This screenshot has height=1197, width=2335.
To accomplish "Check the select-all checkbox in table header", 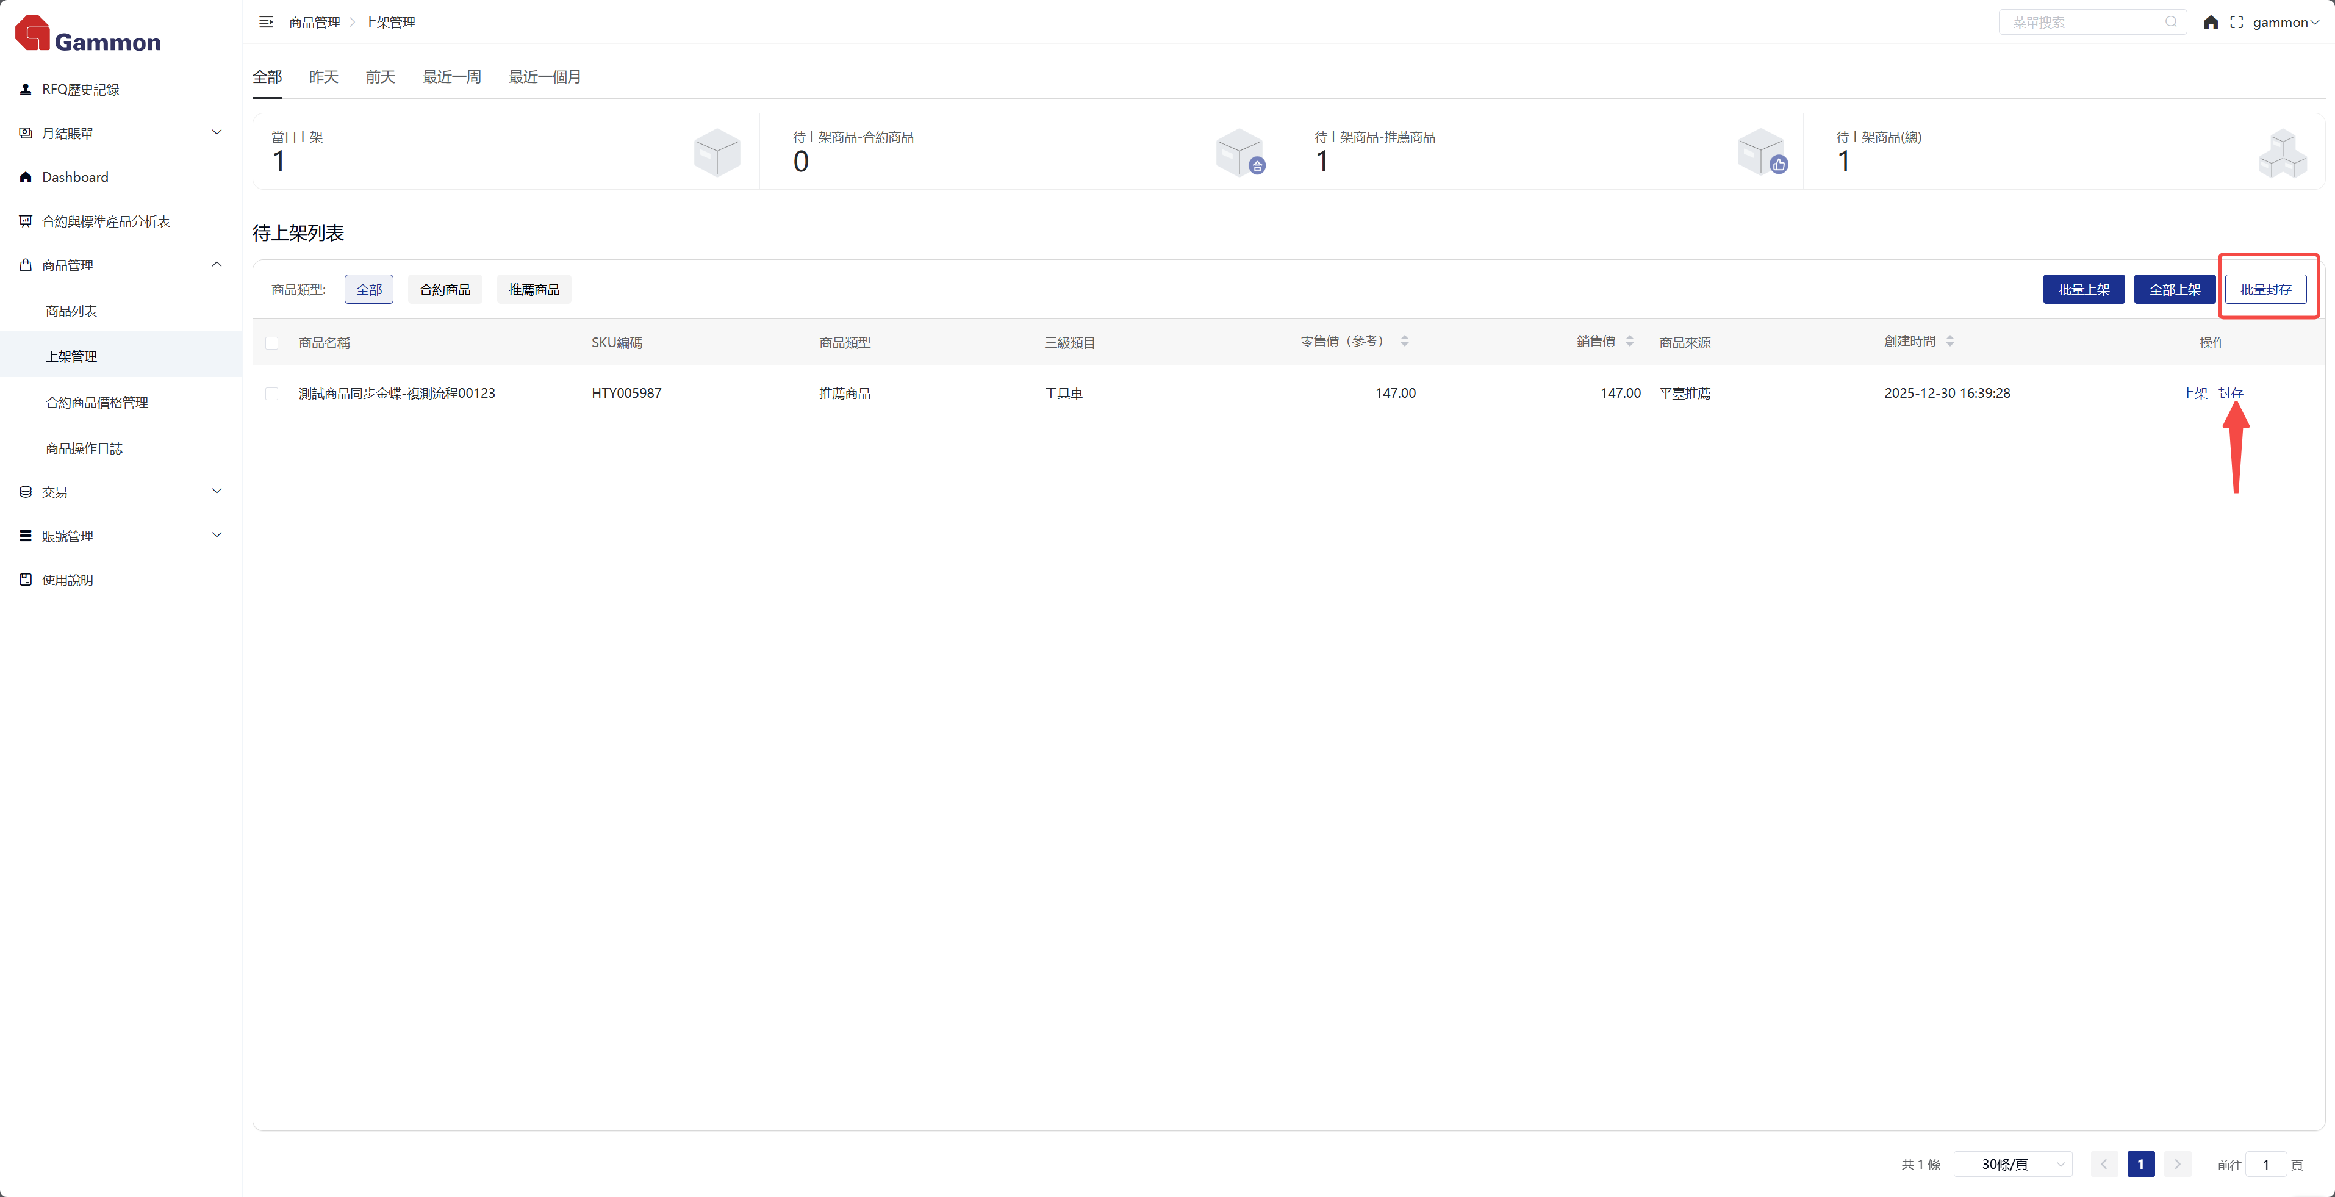I will [x=272, y=343].
